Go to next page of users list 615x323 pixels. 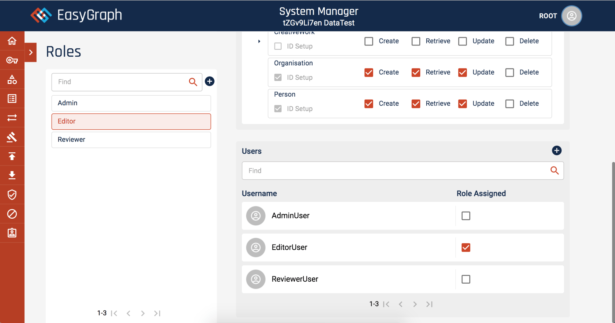[415, 304]
